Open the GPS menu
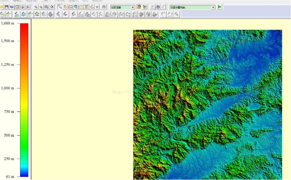The width and height of the screenshot is (291, 180). (85, 1)
